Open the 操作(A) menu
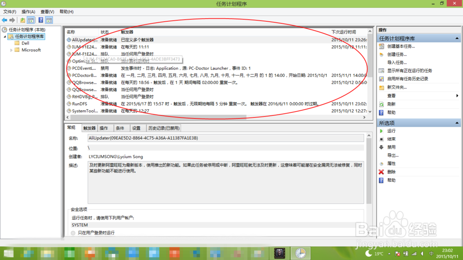This screenshot has height=260, width=463. [x=28, y=12]
